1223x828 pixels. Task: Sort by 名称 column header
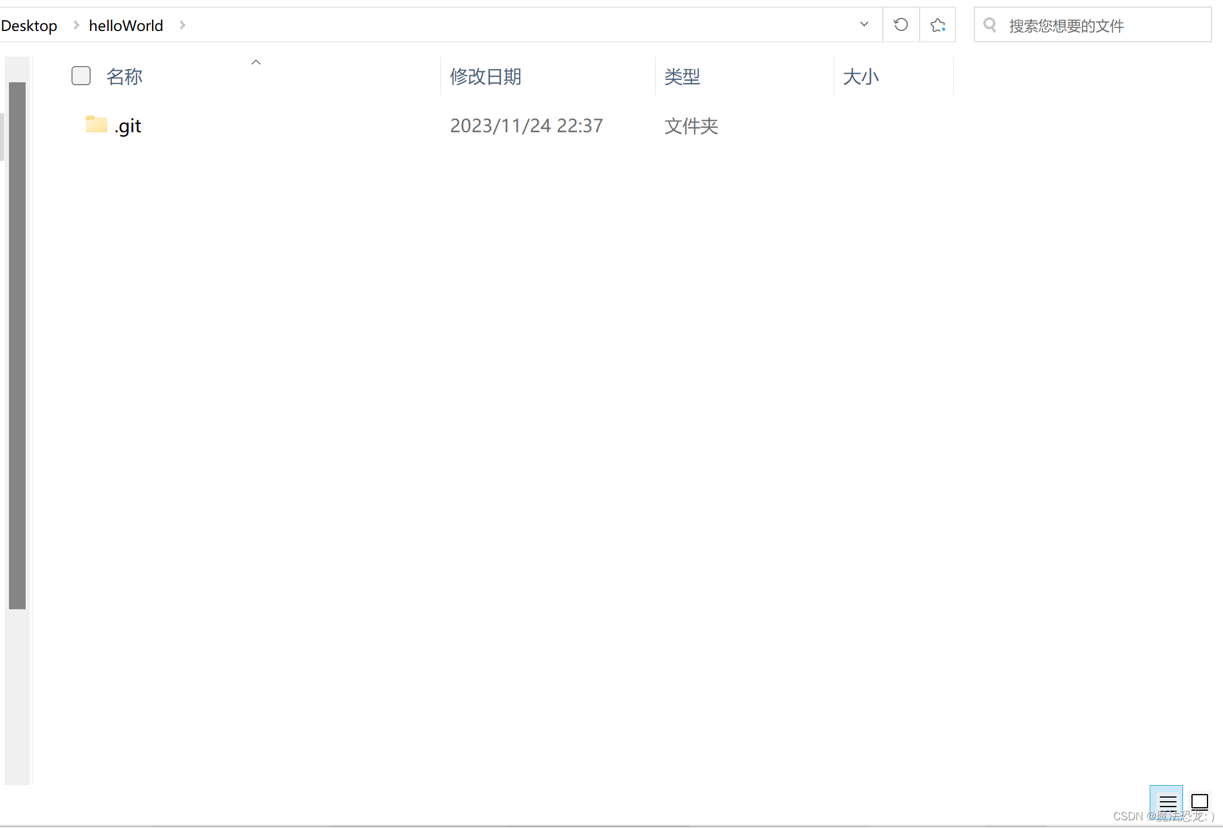click(124, 76)
